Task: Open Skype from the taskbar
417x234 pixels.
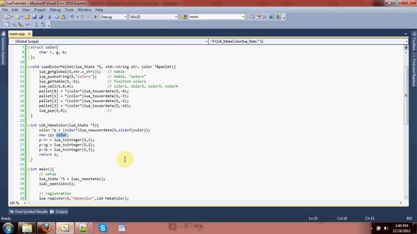Action: coord(103,228)
